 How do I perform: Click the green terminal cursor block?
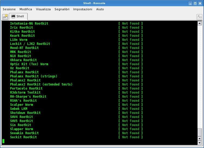click(3, 141)
